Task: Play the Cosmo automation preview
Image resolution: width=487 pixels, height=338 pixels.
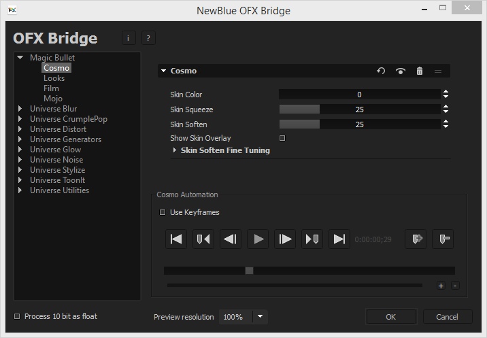Action: (x=258, y=239)
